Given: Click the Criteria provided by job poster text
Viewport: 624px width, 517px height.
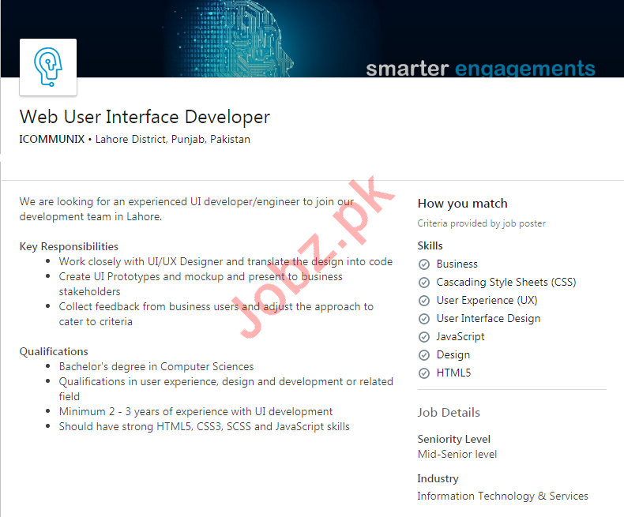Looking at the screenshot, I should 481,223.
